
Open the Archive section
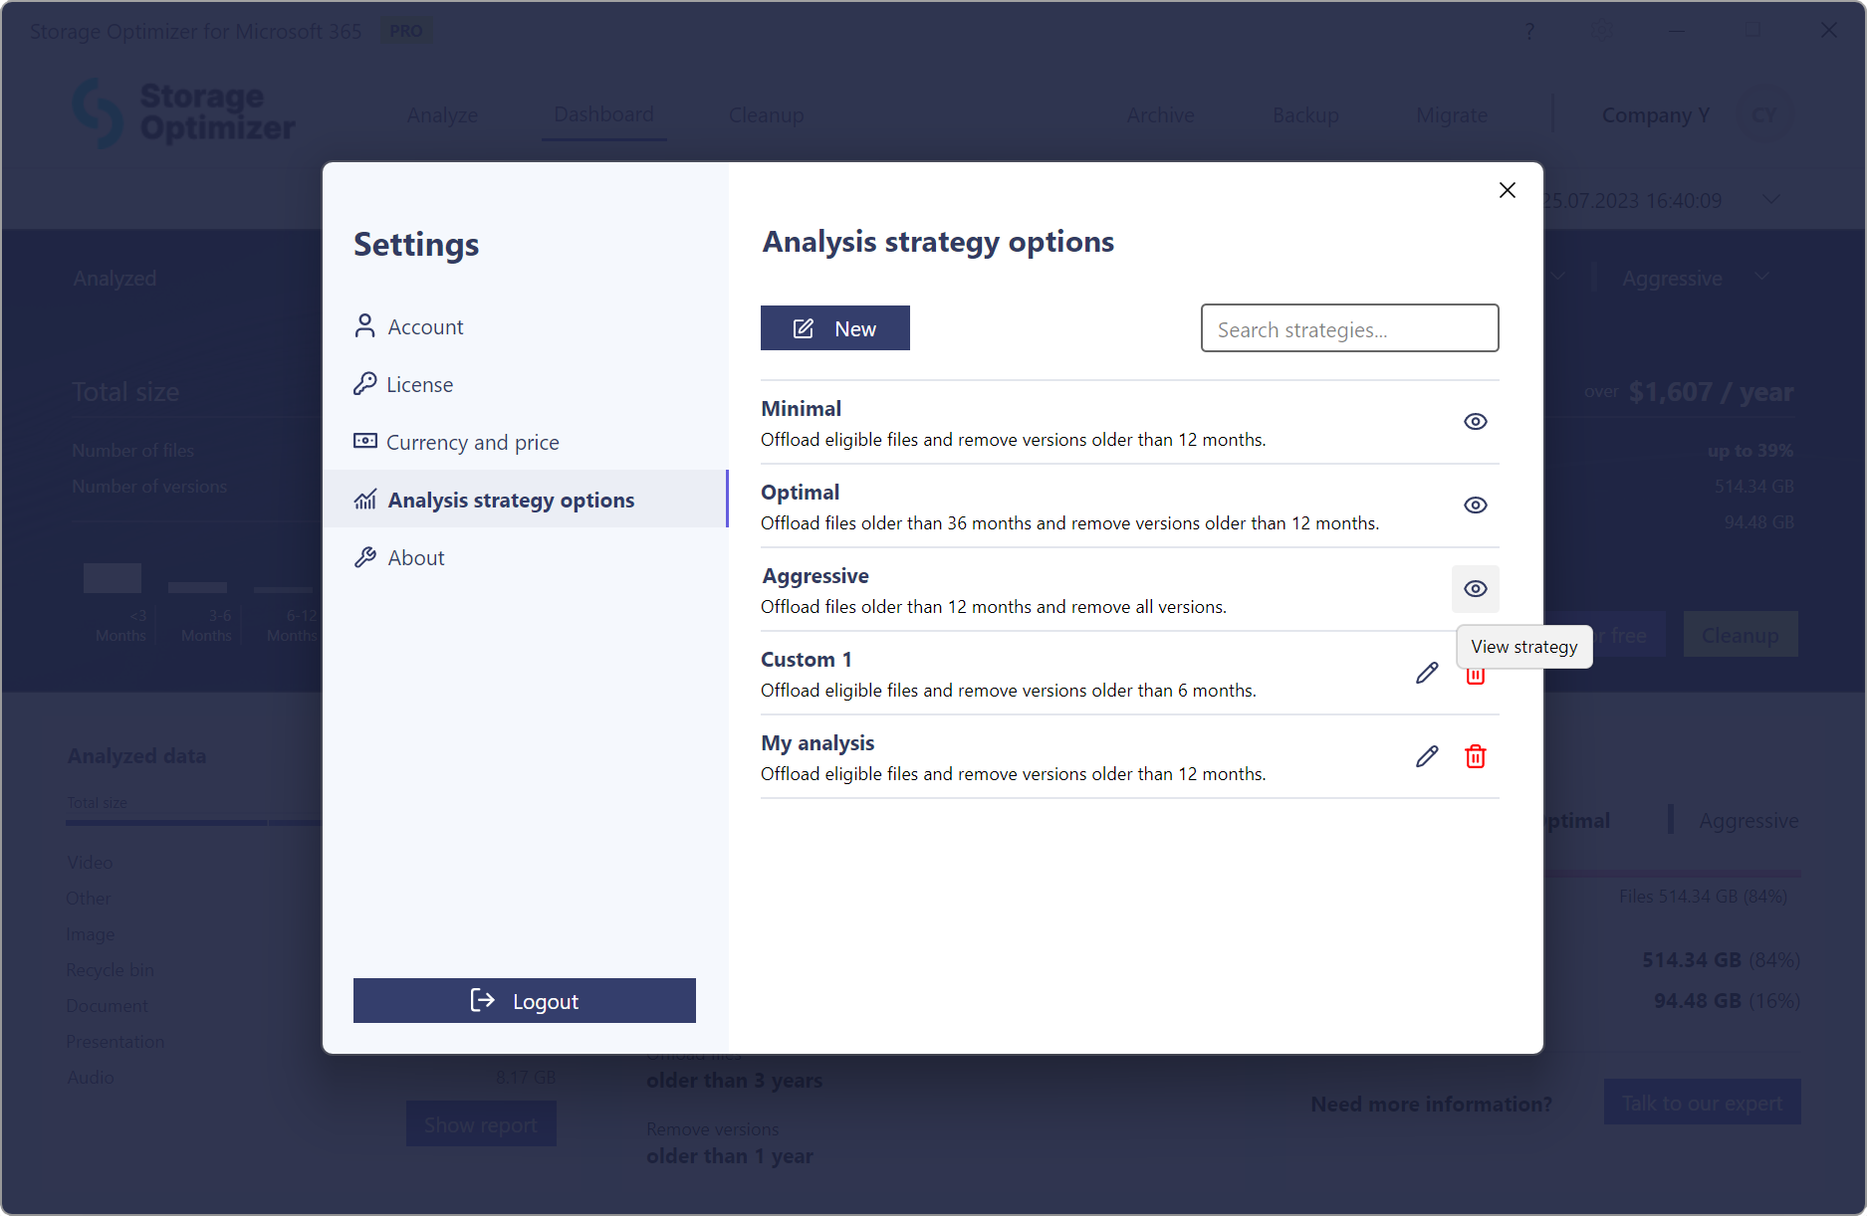tap(1160, 114)
